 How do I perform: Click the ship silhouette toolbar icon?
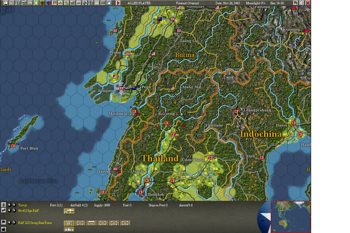tap(79, 3)
